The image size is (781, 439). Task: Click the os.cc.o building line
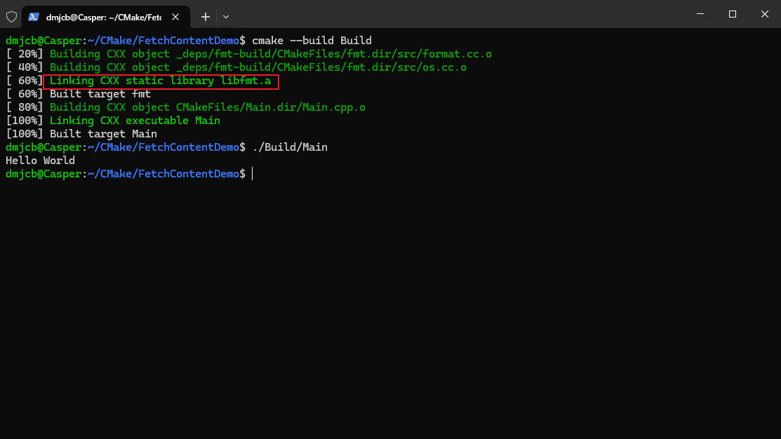point(236,67)
